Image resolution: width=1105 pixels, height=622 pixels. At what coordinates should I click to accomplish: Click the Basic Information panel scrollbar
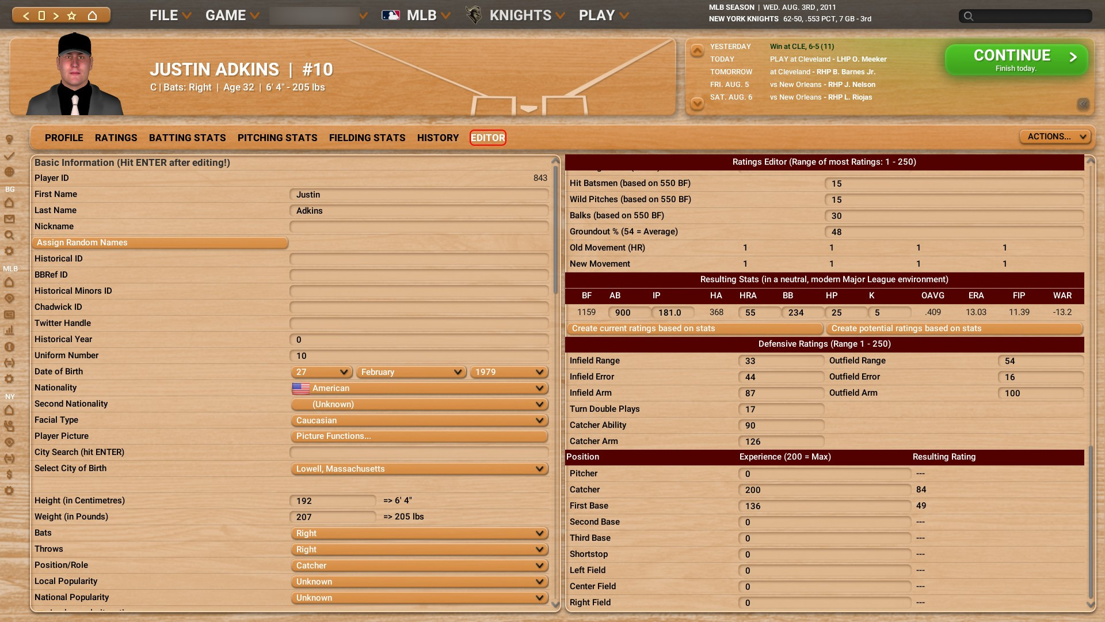(555, 230)
